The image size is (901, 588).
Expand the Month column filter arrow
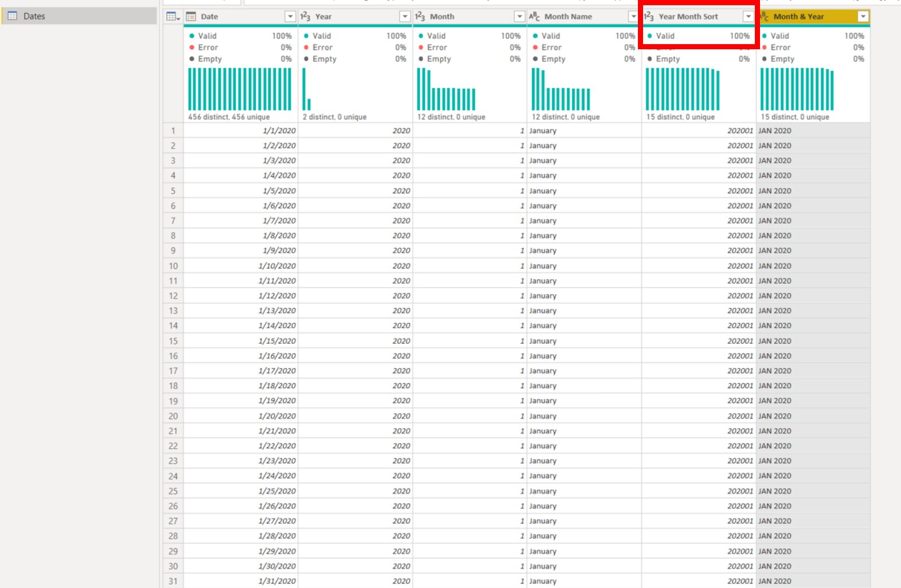tap(519, 17)
